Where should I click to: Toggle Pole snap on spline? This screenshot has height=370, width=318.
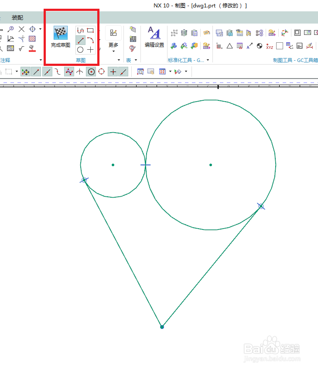pyautogui.click(x=69, y=72)
